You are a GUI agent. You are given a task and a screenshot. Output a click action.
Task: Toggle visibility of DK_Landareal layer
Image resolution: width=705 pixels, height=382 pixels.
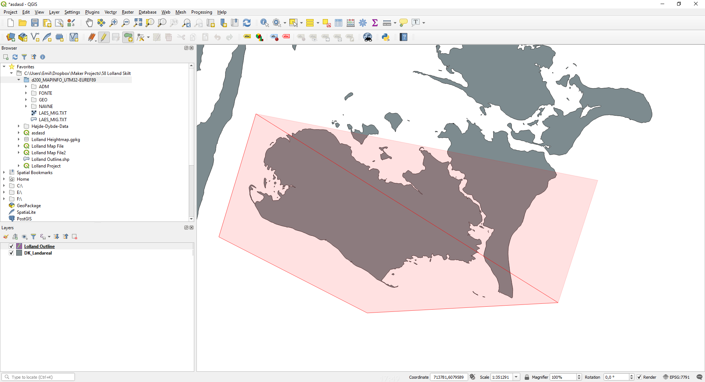[11, 253]
